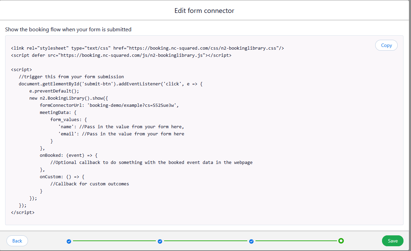This screenshot has height=251, width=411.
Task: Click the 'form_values: {' line
Action: (x=69, y=119)
